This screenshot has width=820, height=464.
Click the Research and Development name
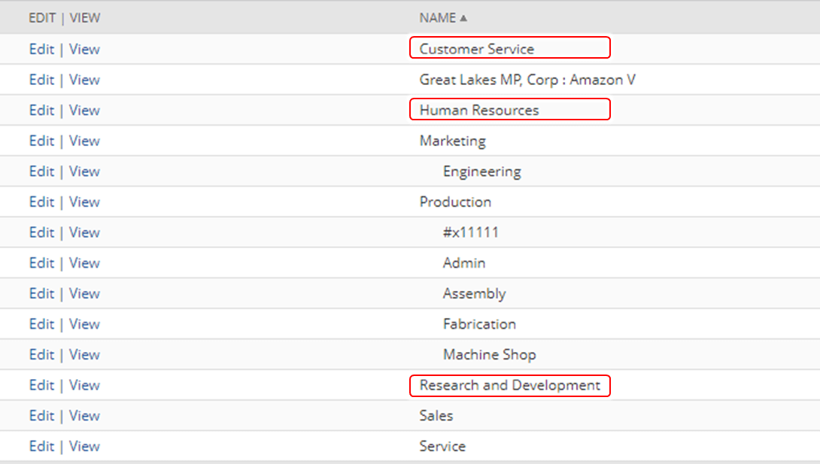point(509,385)
